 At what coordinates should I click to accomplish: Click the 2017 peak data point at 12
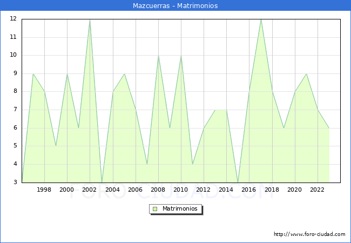point(261,19)
